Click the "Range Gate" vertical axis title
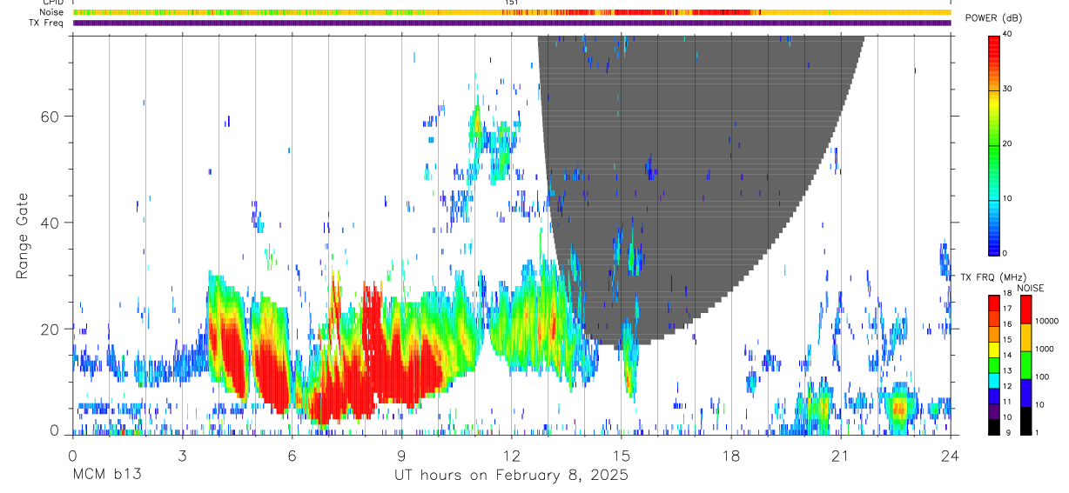 pyautogui.click(x=23, y=236)
